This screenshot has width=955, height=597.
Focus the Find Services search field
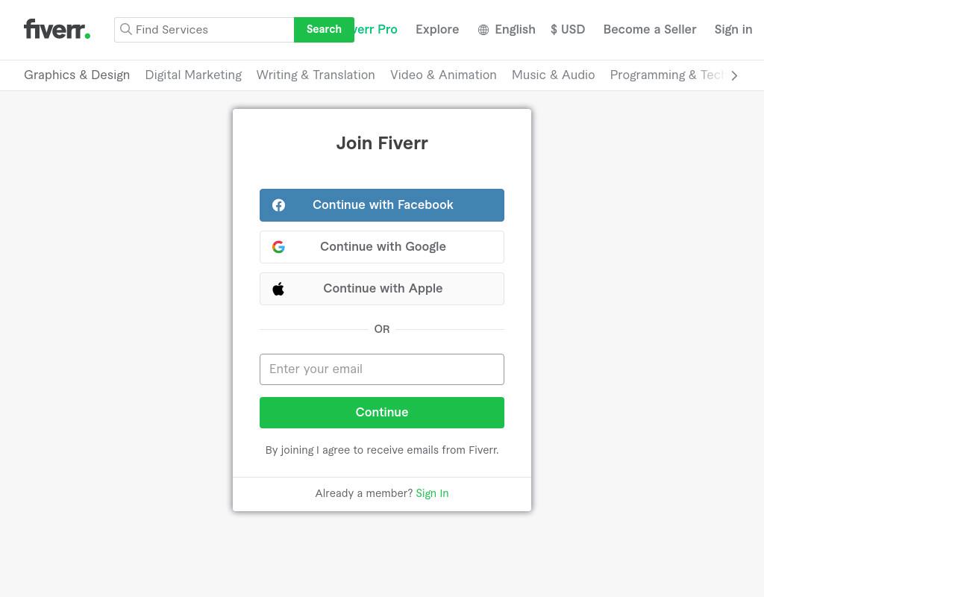(x=204, y=30)
